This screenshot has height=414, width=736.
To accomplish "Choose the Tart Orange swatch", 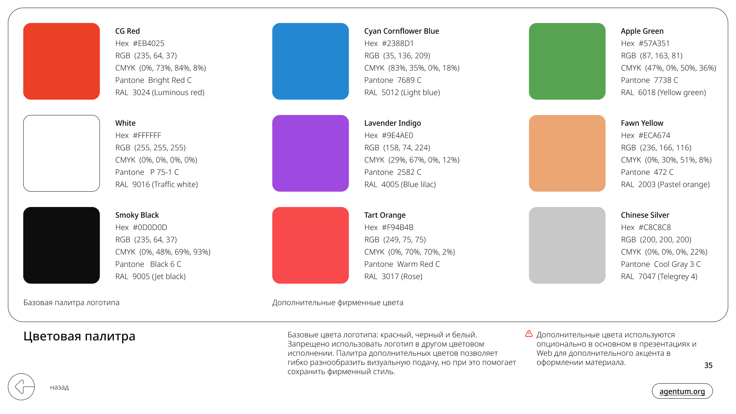I will (311, 245).
